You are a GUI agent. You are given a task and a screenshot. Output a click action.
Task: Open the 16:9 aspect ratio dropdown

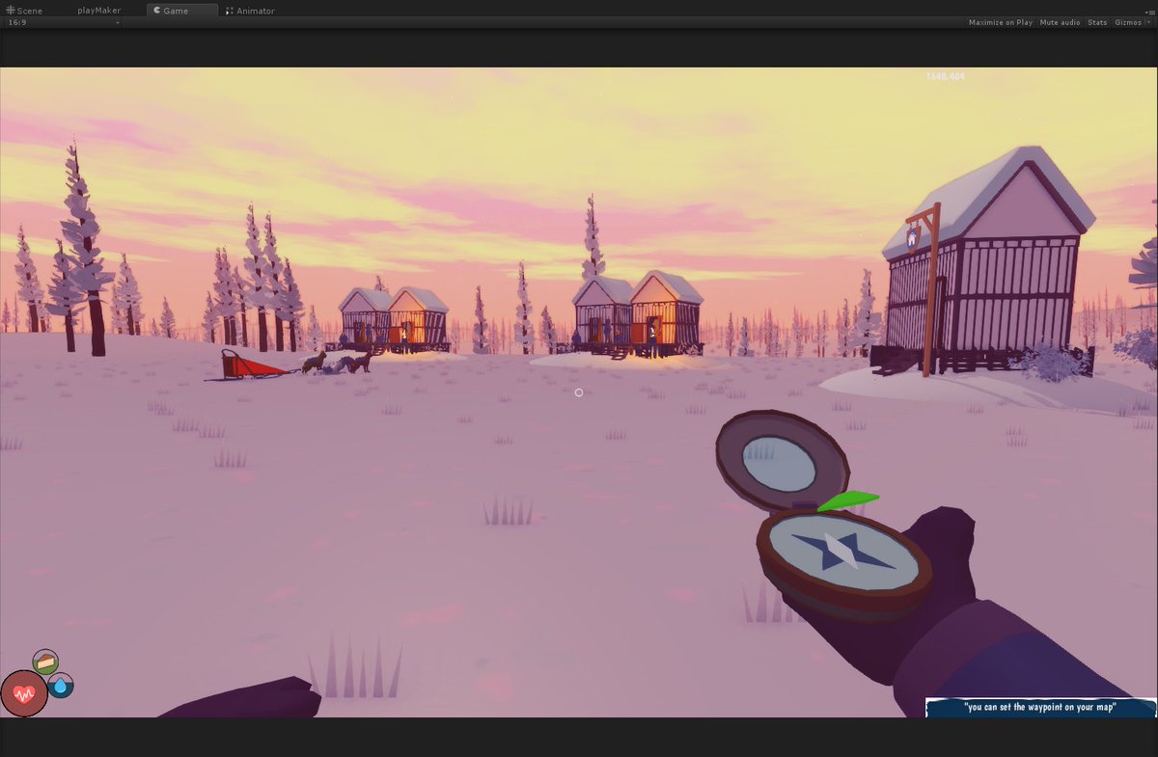click(x=64, y=22)
